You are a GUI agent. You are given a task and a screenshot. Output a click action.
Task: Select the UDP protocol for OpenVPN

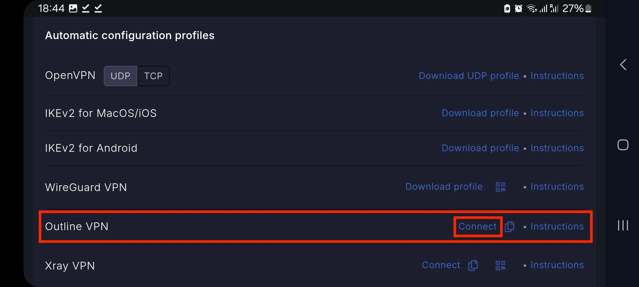[x=121, y=76]
